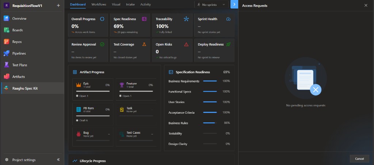Click the plus icon beside project name
The width and height of the screenshot is (374, 165).
pyautogui.click(x=58, y=5)
